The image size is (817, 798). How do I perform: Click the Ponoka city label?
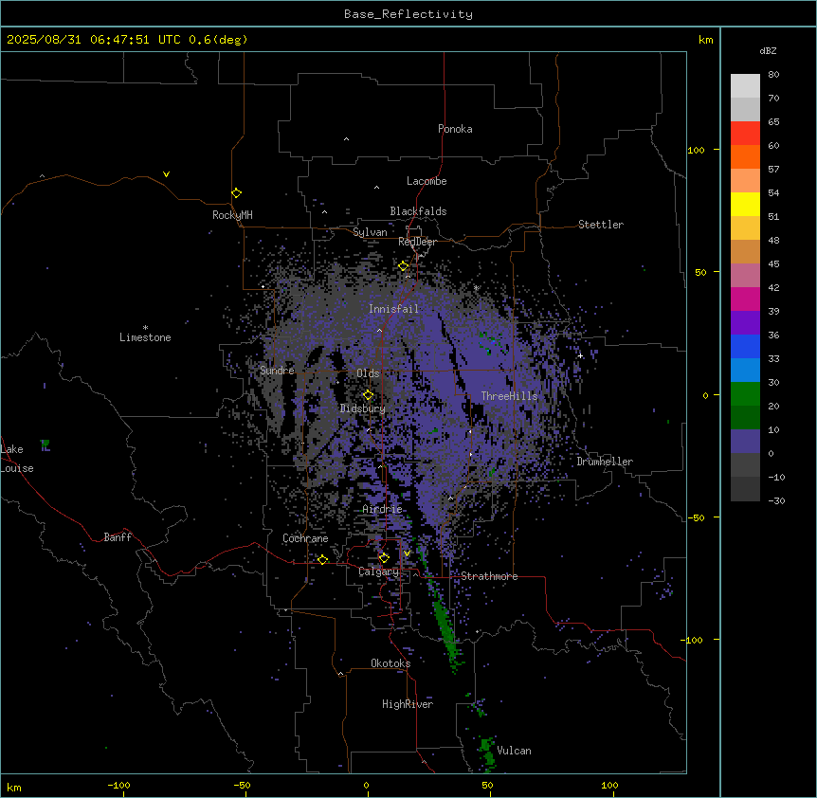tap(455, 129)
